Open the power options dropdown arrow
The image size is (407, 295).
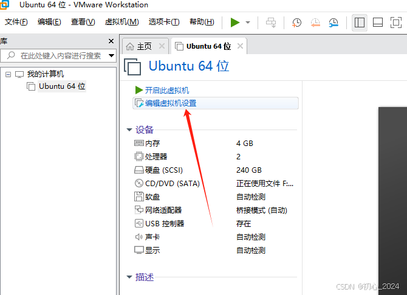[248, 23]
